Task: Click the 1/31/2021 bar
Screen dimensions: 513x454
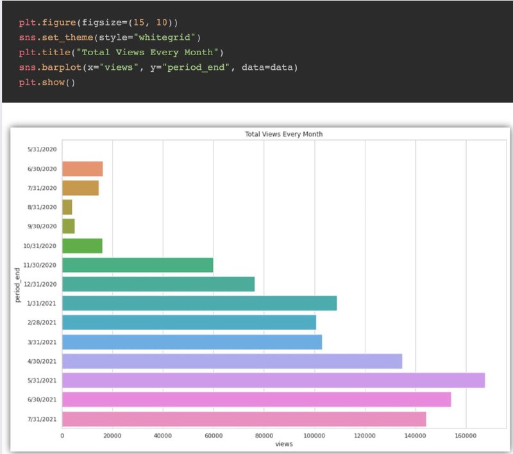Action: click(x=199, y=303)
